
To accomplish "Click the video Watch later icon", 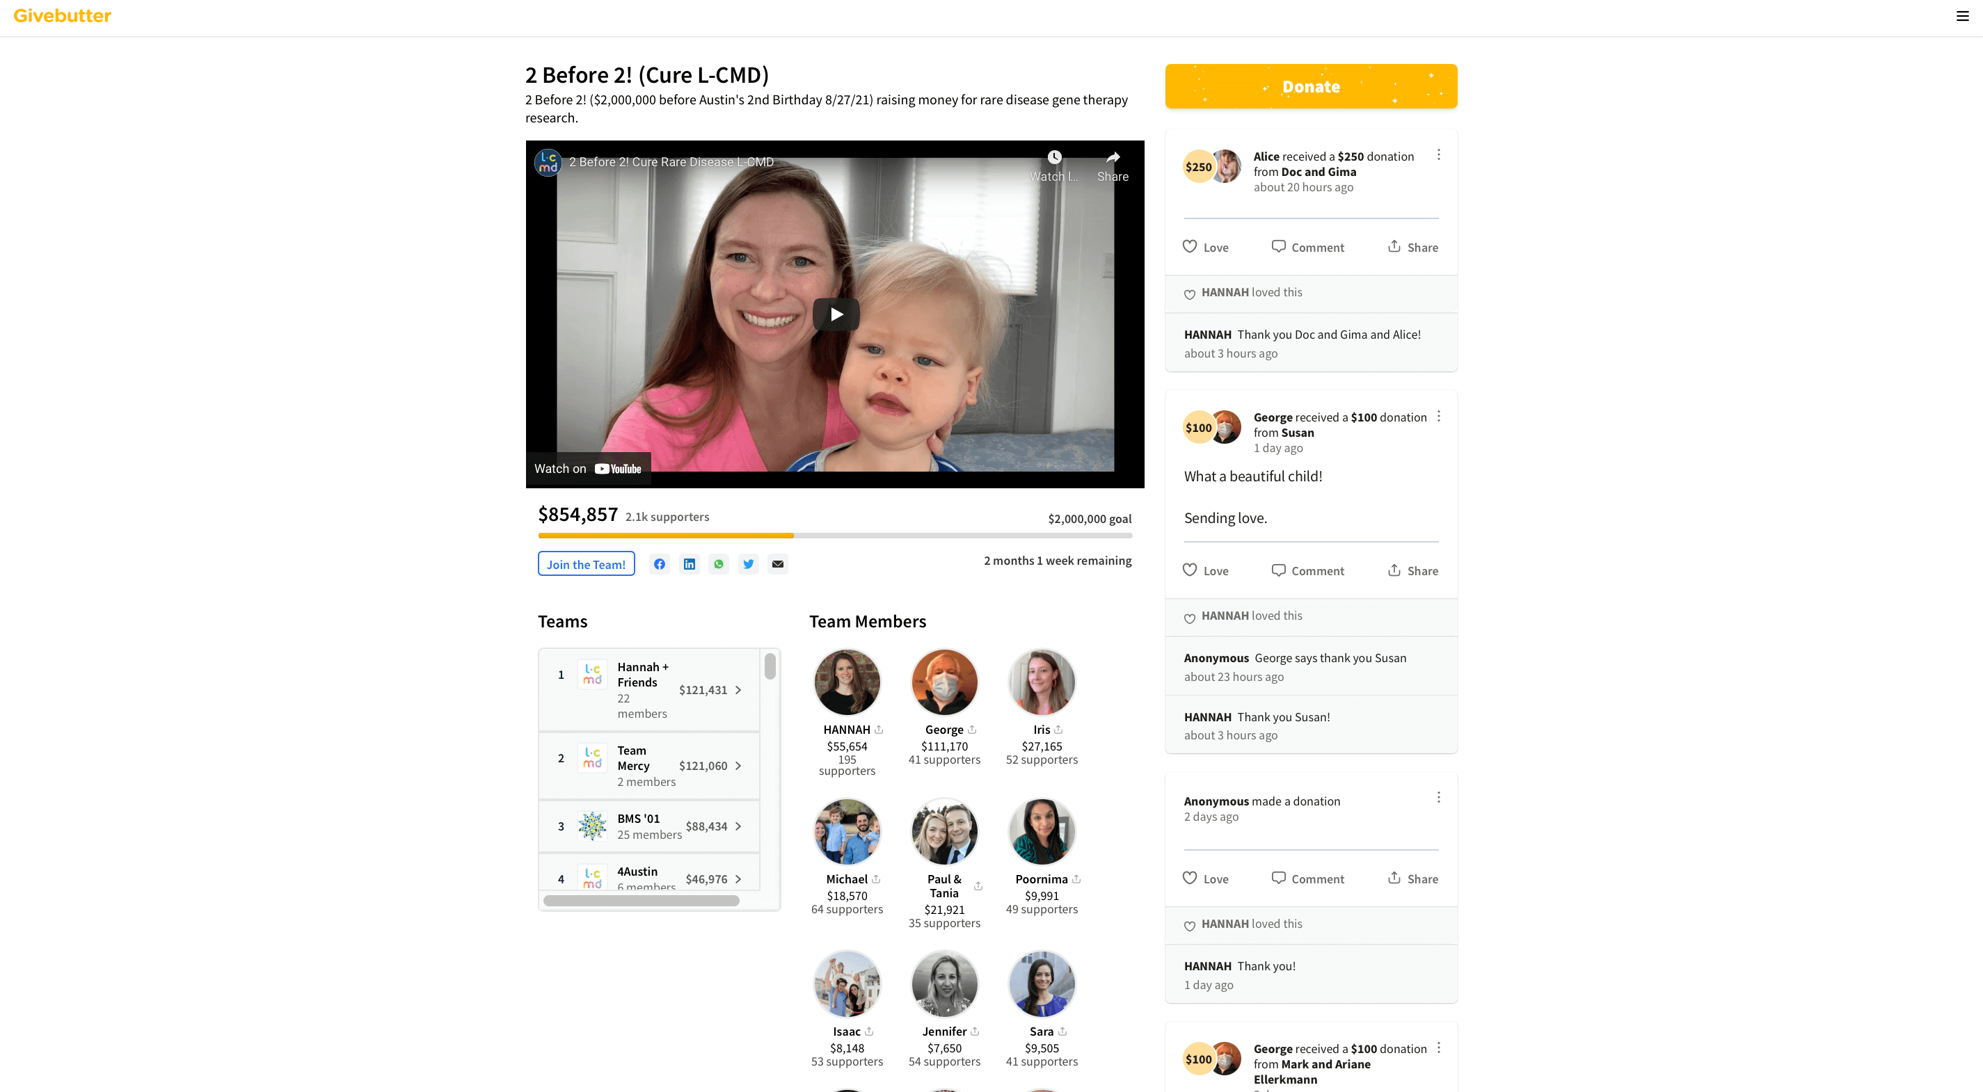I will [x=1054, y=157].
